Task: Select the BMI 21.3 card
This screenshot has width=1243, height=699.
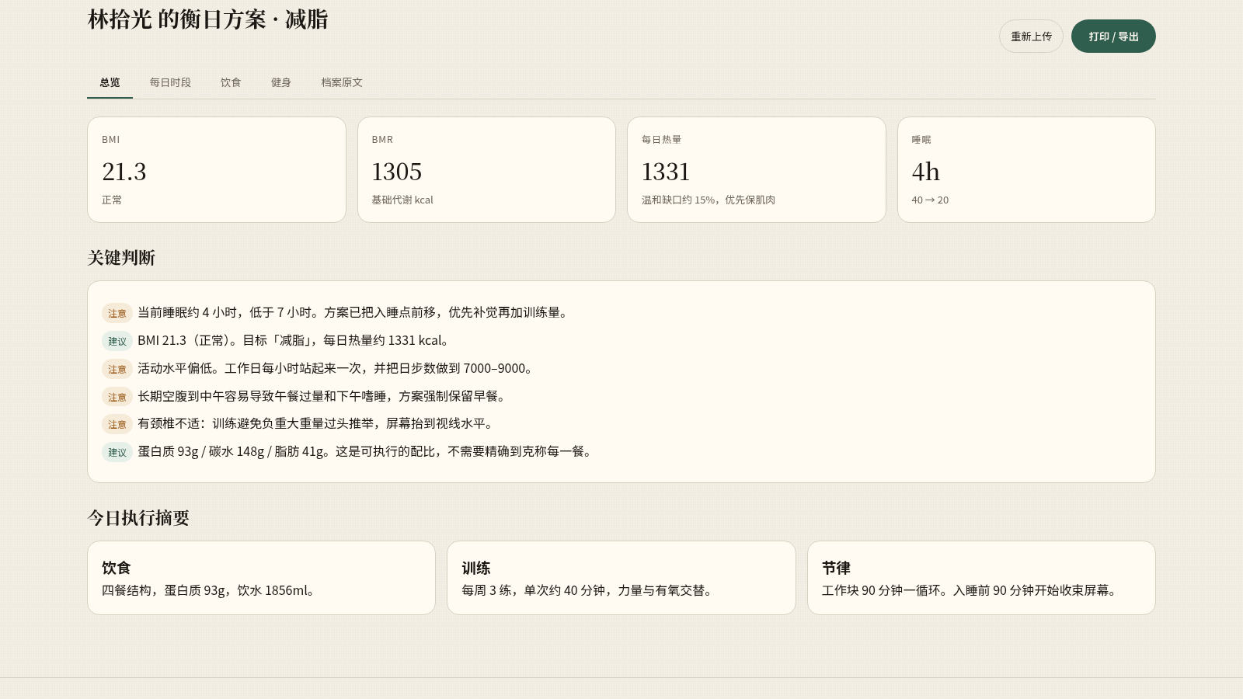Action: pyautogui.click(x=217, y=169)
